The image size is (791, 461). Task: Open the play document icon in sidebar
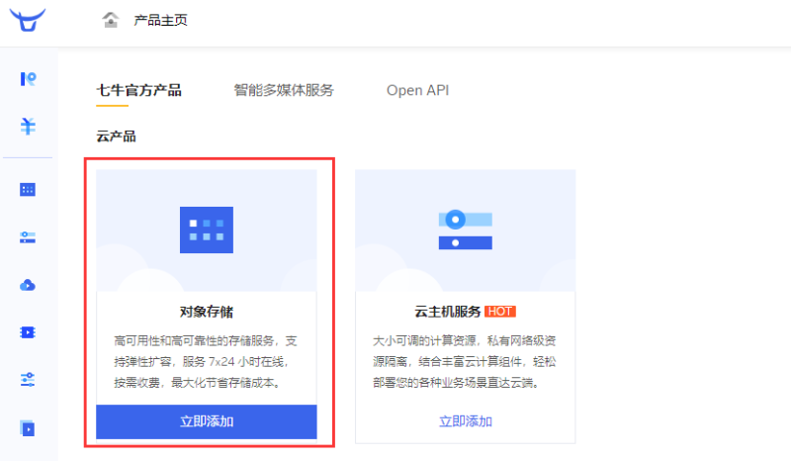pos(28,428)
